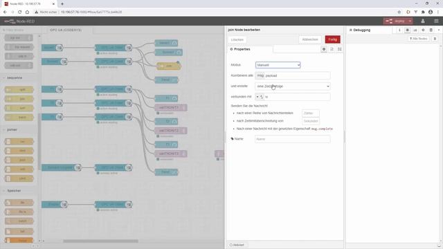Viewport: 443px width, 249px height.
Task: Open the node description document icon
Action: pos(332,49)
